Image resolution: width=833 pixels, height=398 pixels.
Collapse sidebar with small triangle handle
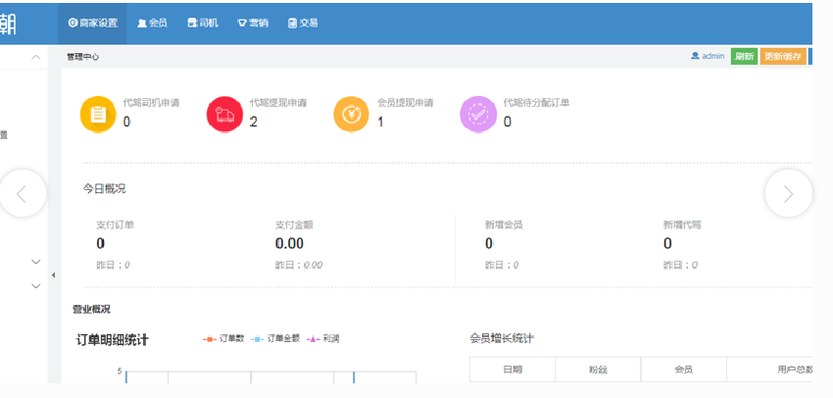point(53,274)
